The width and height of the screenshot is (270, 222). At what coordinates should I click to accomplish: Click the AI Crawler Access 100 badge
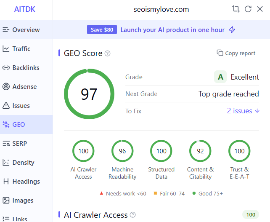(x=251, y=215)
